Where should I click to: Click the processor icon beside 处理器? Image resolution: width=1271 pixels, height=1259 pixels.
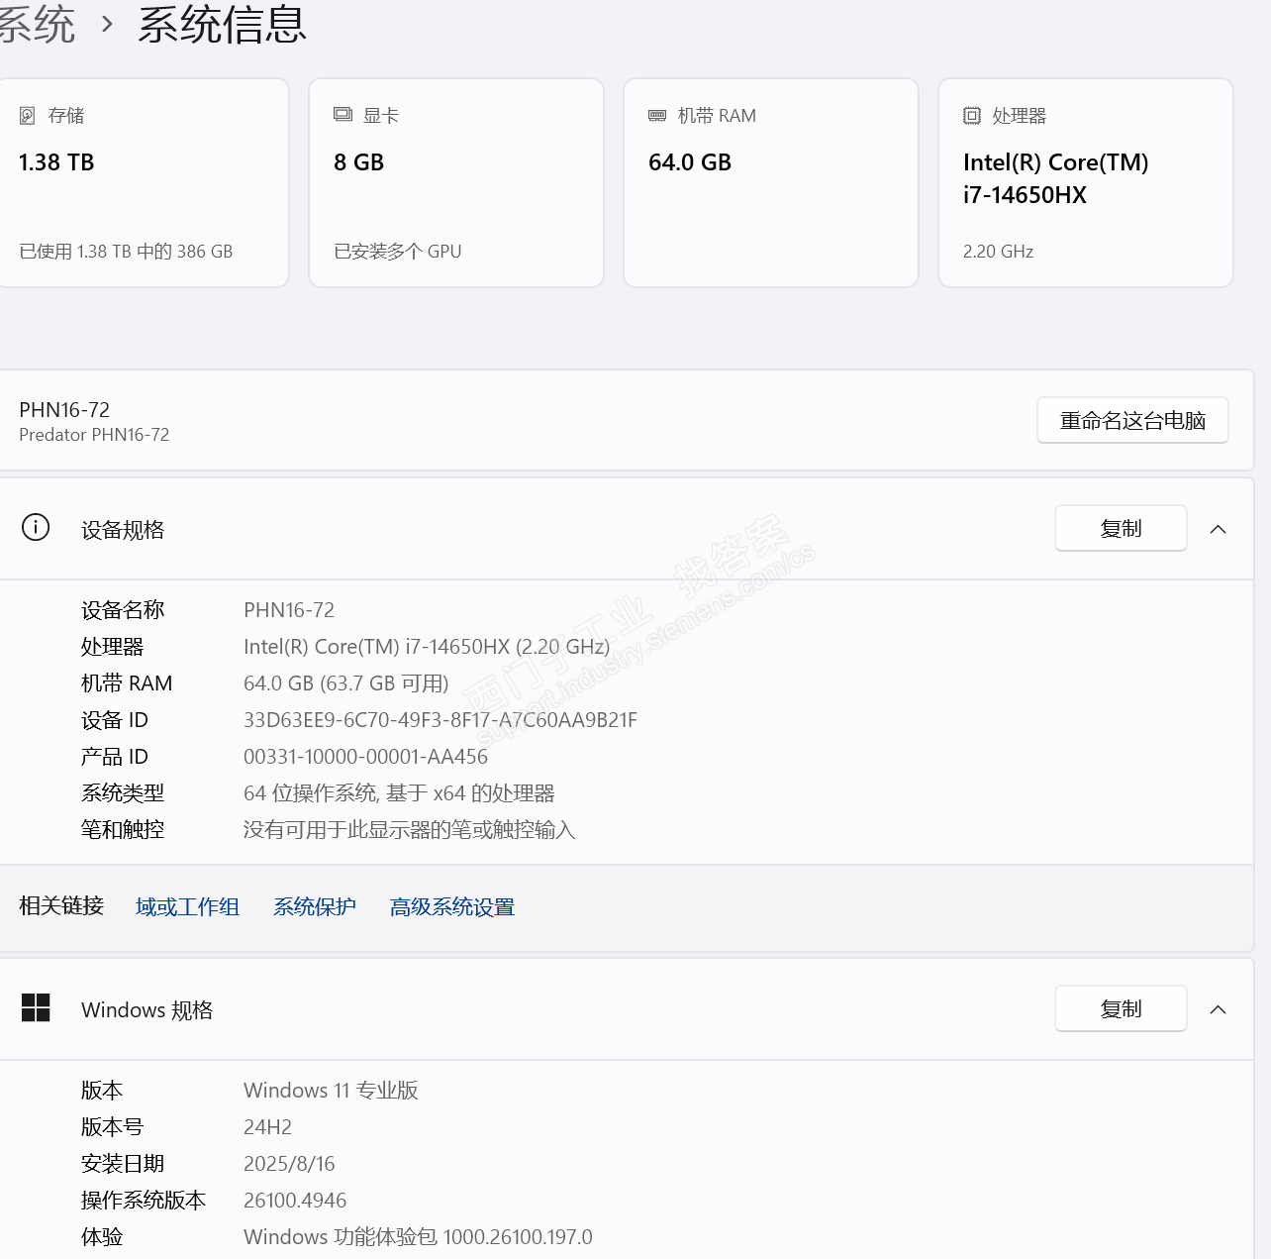tap(972, 116)
